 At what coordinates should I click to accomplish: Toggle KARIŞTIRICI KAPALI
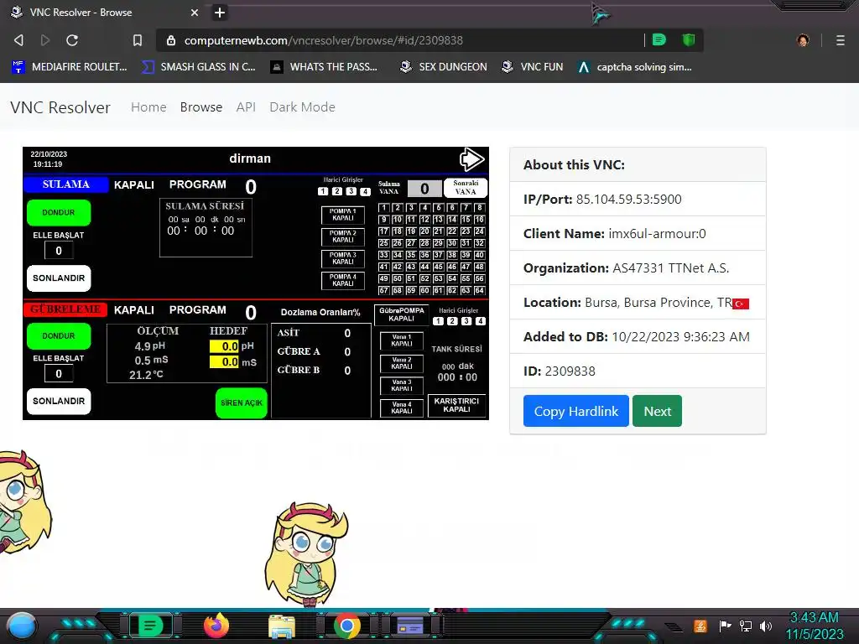(x=457, y=406)
